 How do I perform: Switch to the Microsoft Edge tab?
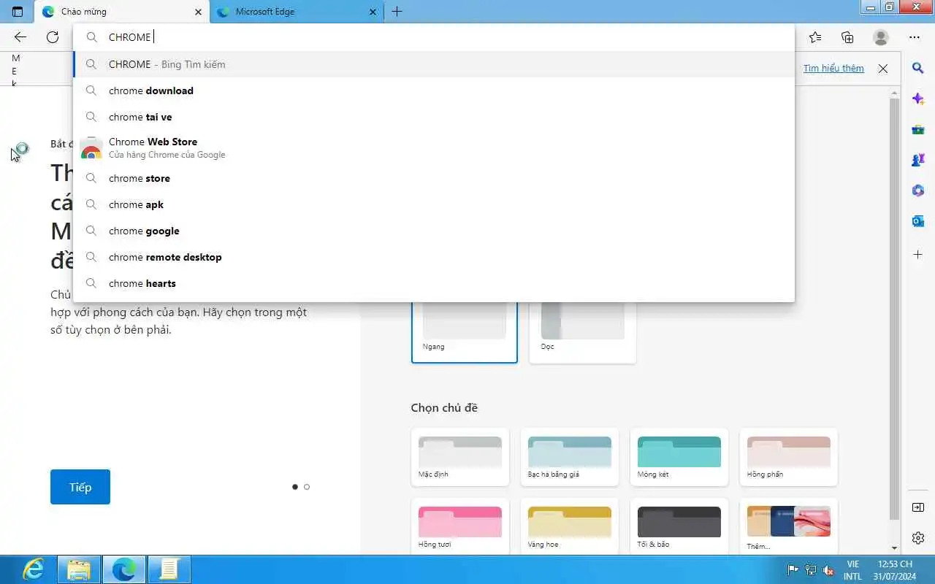pyautogui.click(x=296, y=12)
